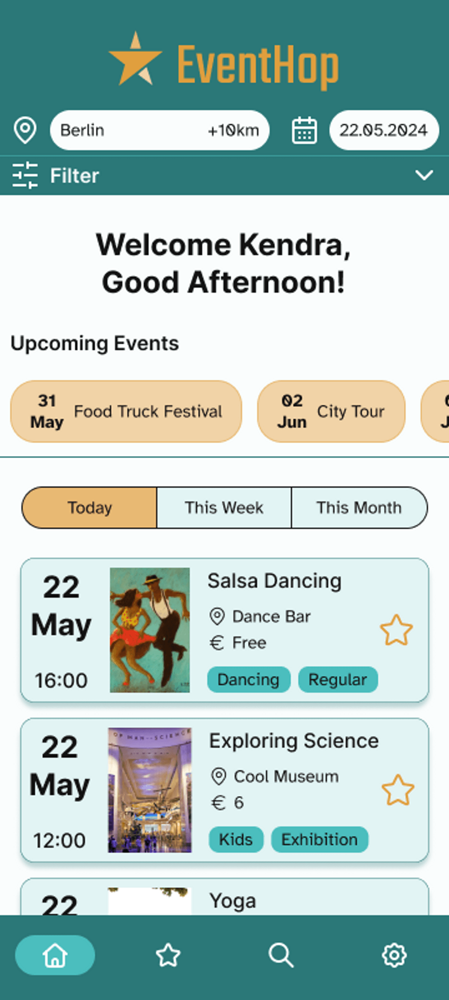Star the Exploring Science event

398,790
